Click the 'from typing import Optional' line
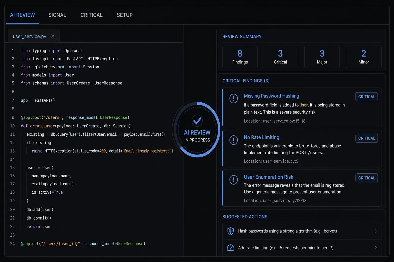Viewport: 394px width, 262px height. click(x=52, y=51)
